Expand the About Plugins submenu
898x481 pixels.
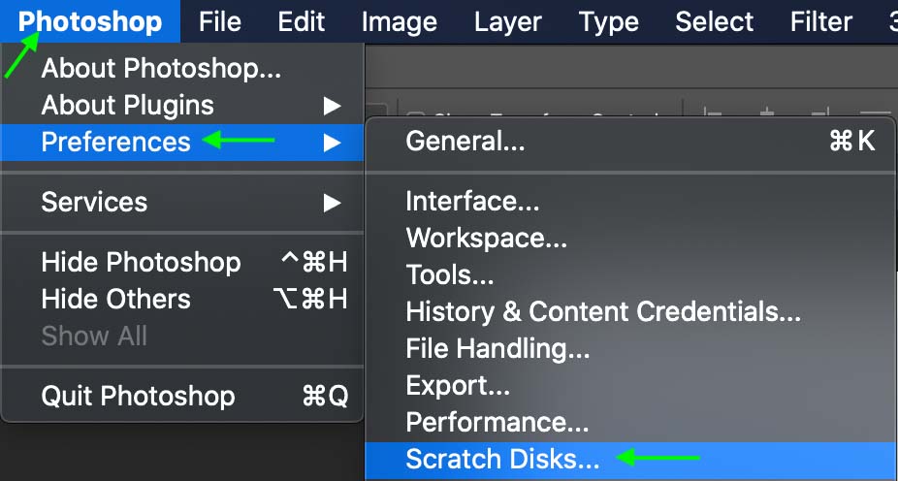tap(181, 106)
